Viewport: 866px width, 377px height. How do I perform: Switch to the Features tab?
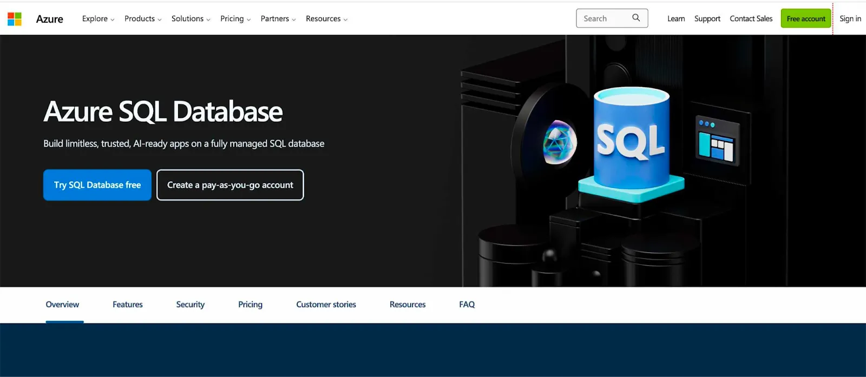coord(128,305)
